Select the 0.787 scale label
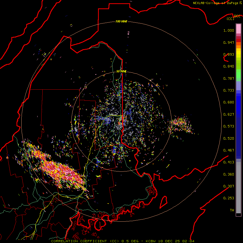 click(229, 78)
